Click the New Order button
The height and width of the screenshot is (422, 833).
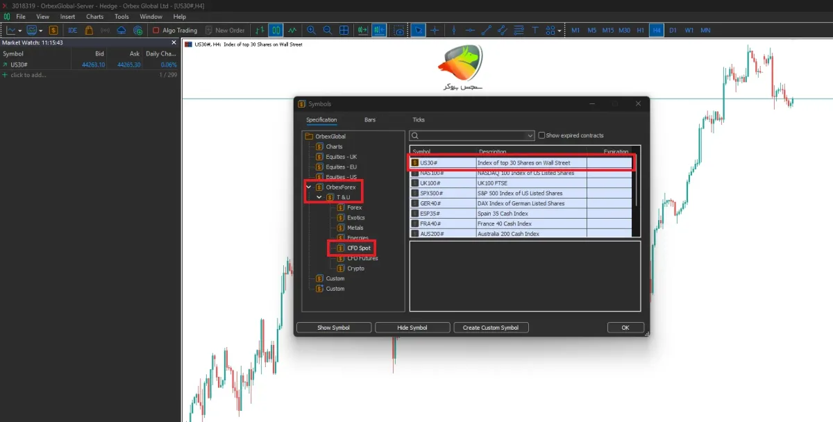tap(224, 31)
